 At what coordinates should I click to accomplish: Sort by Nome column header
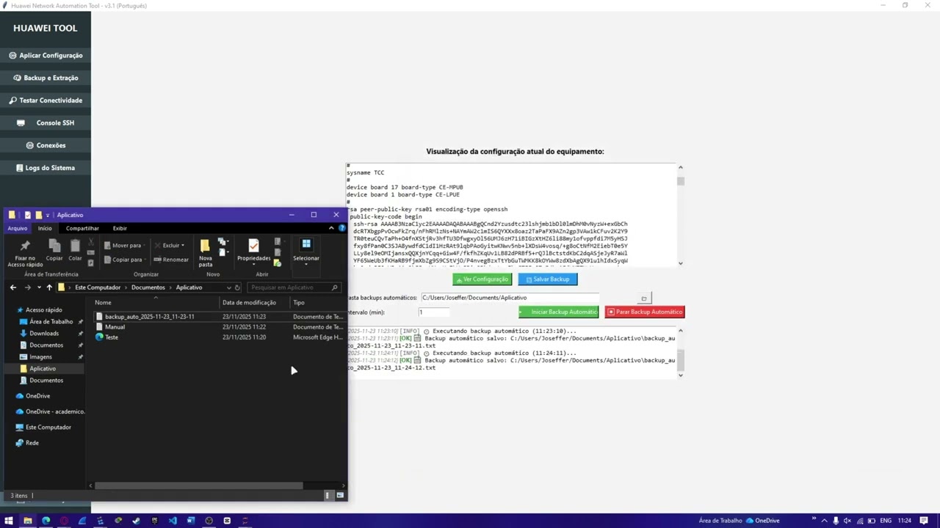click(x=103, y=303)
